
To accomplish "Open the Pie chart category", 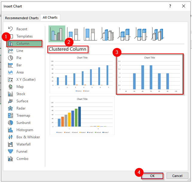I will pos(19,58).
